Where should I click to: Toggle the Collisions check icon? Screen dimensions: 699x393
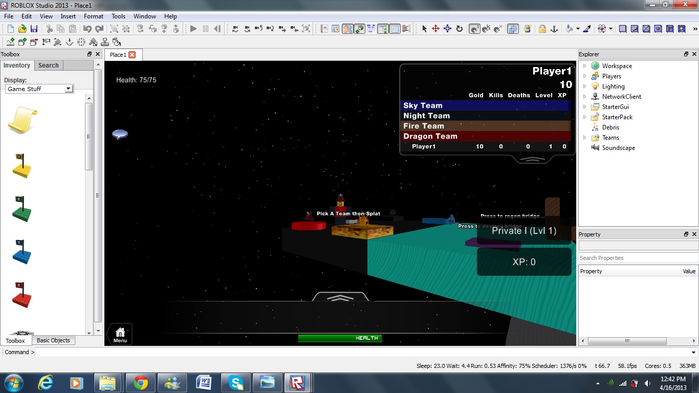point(513,29)
